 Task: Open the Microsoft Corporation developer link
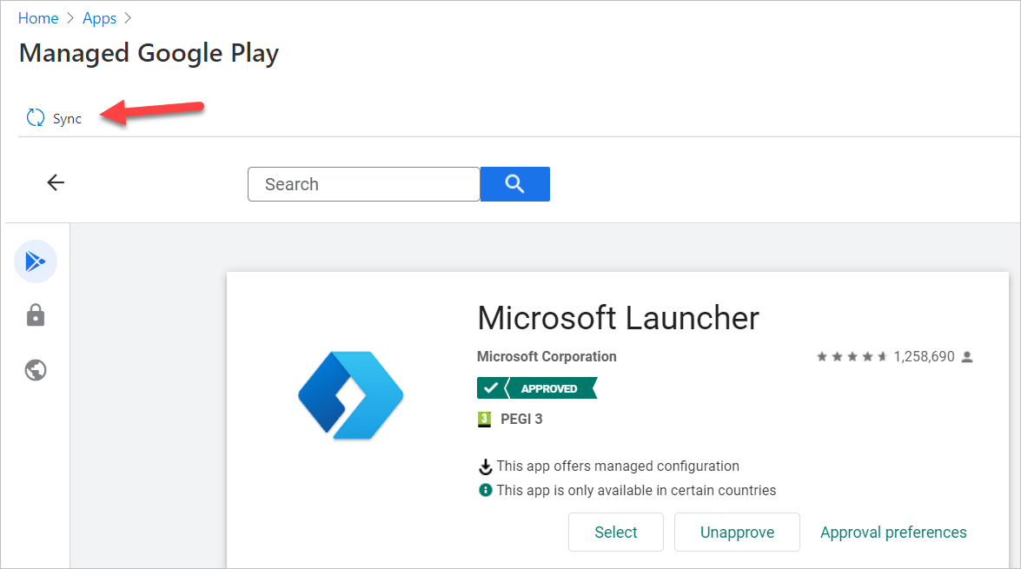tap(547, 357)
